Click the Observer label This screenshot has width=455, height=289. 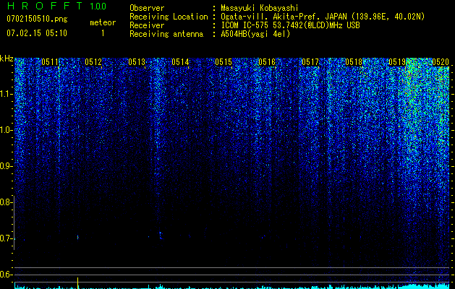[147, 8]
